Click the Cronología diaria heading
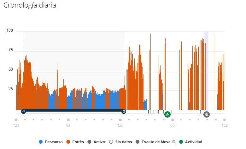This screenshot has height=149, width=246. coord(30,6)
